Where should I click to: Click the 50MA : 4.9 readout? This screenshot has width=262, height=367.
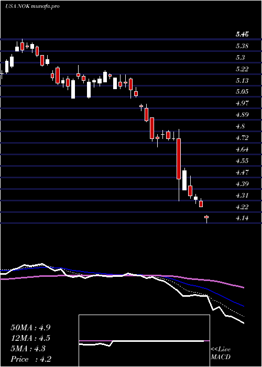pos(30,328)
